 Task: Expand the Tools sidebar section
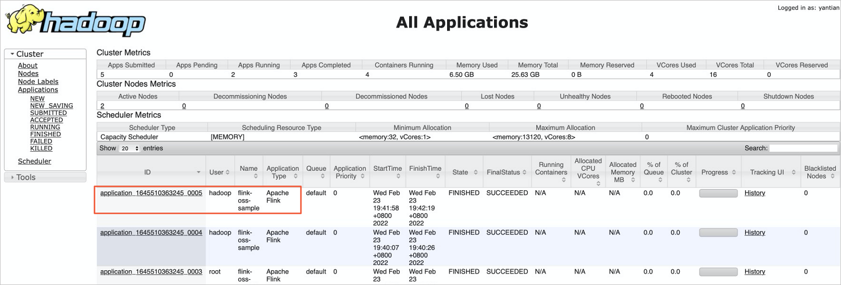[45, 178]
